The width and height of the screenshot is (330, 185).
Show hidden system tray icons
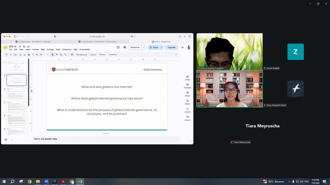[x=289, y=181]
